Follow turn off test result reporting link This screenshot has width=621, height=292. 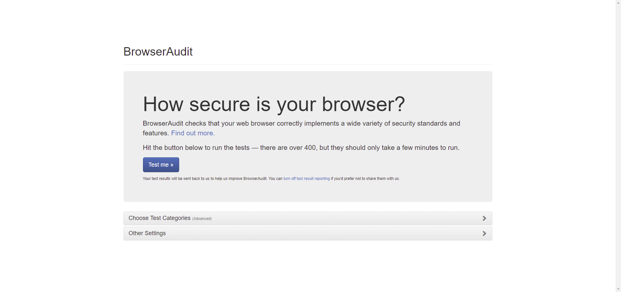(307, 179)
